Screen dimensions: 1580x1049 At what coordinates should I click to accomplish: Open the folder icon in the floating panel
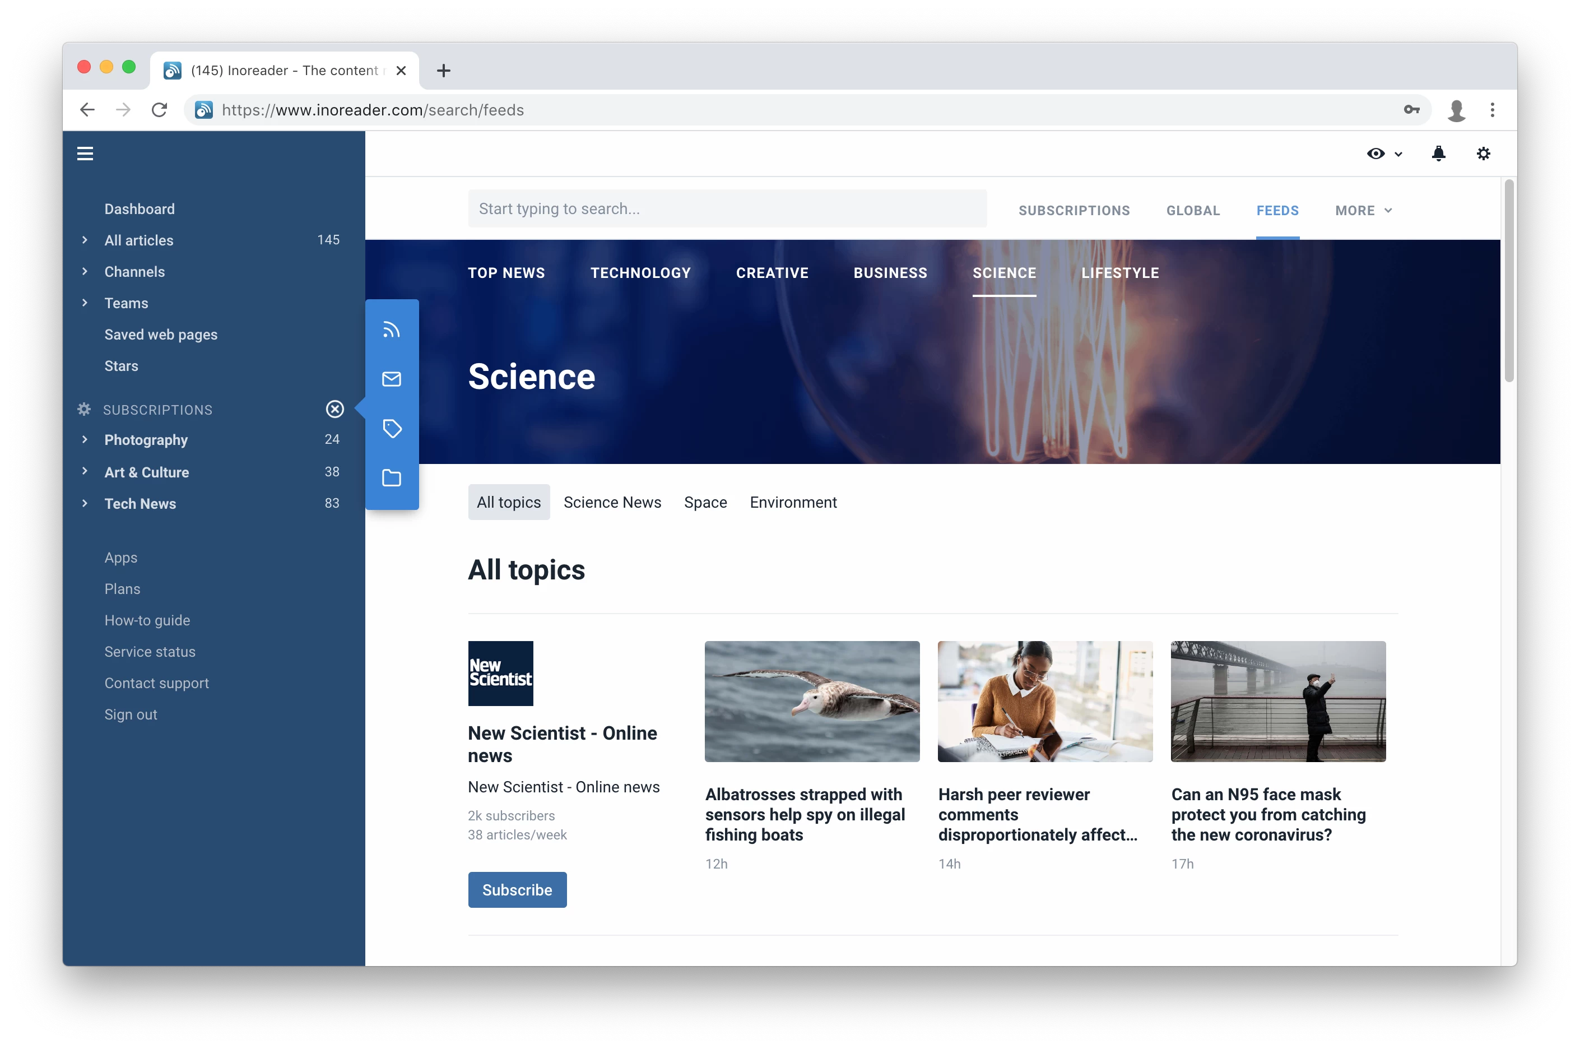click(392, 477)
